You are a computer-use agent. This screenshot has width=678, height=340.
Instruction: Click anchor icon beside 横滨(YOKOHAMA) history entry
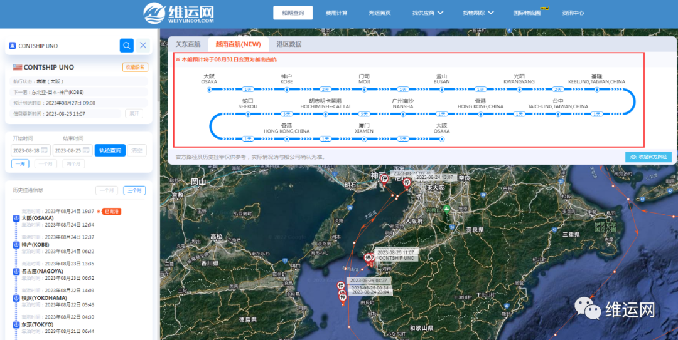click(x=16, y=298)
